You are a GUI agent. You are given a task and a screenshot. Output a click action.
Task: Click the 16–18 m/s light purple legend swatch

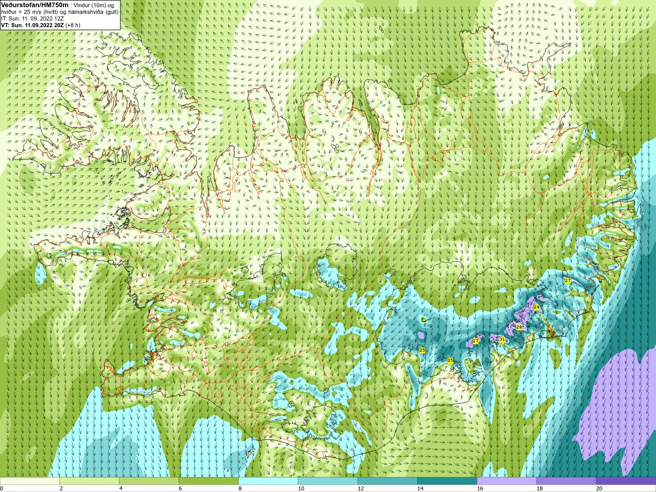click(x=506, y=481)
